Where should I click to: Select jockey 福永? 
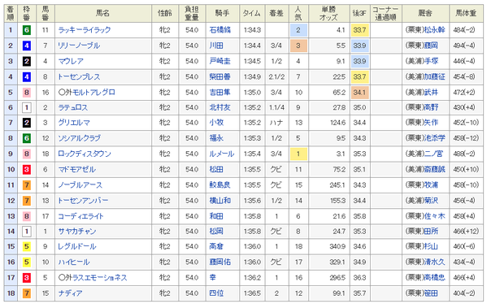click(x=216, y=138)
